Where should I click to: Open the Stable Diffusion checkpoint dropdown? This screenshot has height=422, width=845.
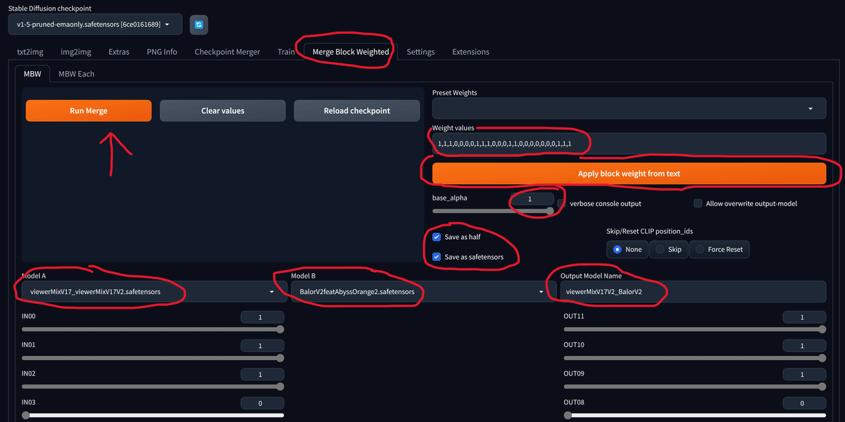coord(95,25)
